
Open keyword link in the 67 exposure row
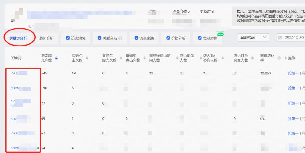coord(23,133)
